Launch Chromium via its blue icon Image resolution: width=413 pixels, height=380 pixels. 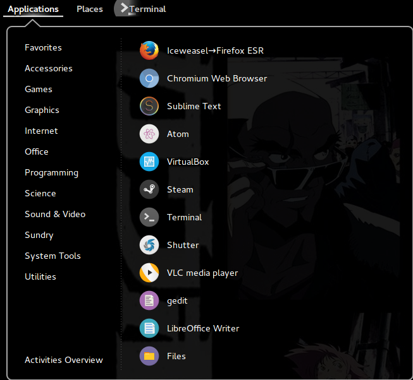coord(149,78)
